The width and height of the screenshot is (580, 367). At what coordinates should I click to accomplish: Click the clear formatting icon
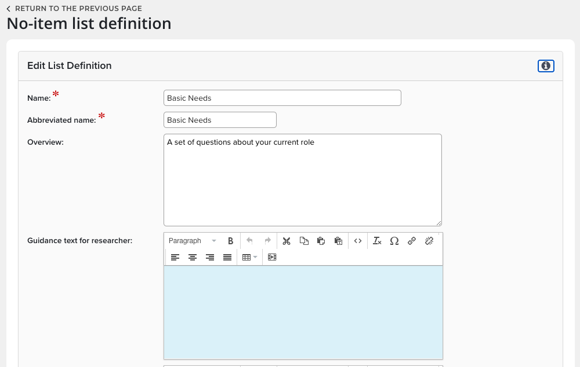[x=377, y=241]
